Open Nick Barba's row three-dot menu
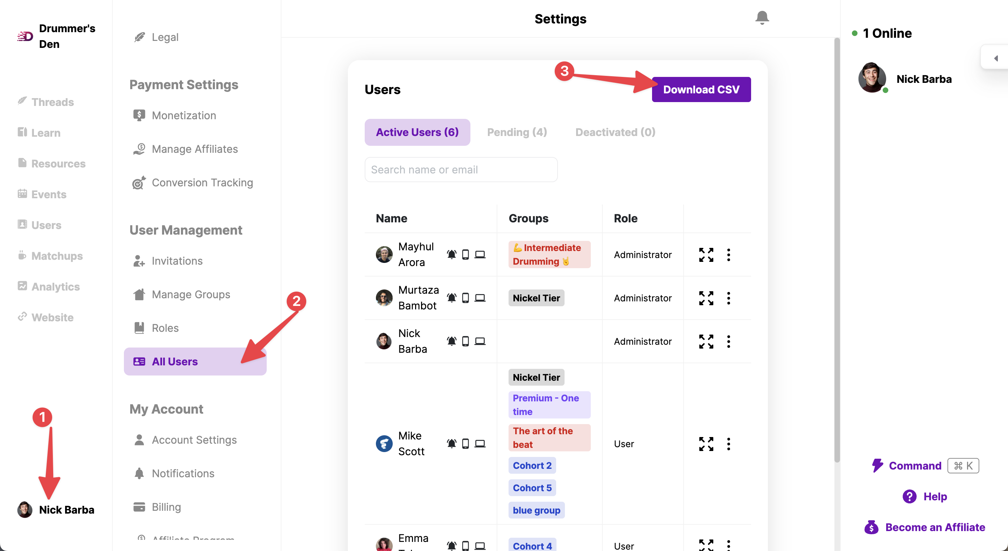Screen dimensions: 1008x551 tap(728, 342)
